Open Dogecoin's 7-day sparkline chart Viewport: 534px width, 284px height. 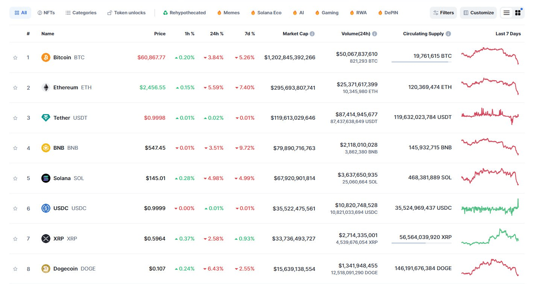tap(490, 267)
